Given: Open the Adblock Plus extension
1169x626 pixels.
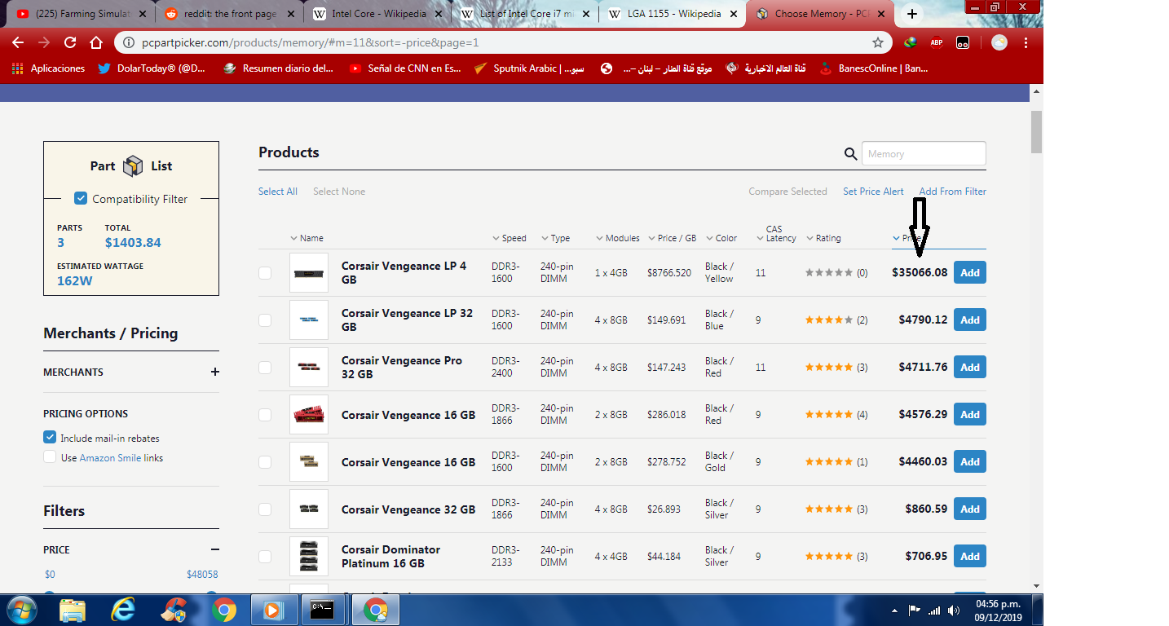Looking at the screenshot, I should pos(937,42).
